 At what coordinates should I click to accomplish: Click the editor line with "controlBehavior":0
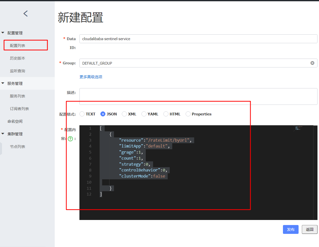(x=143, y=170)
